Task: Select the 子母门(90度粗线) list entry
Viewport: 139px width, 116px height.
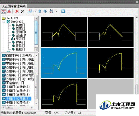Action: (16, 103)
